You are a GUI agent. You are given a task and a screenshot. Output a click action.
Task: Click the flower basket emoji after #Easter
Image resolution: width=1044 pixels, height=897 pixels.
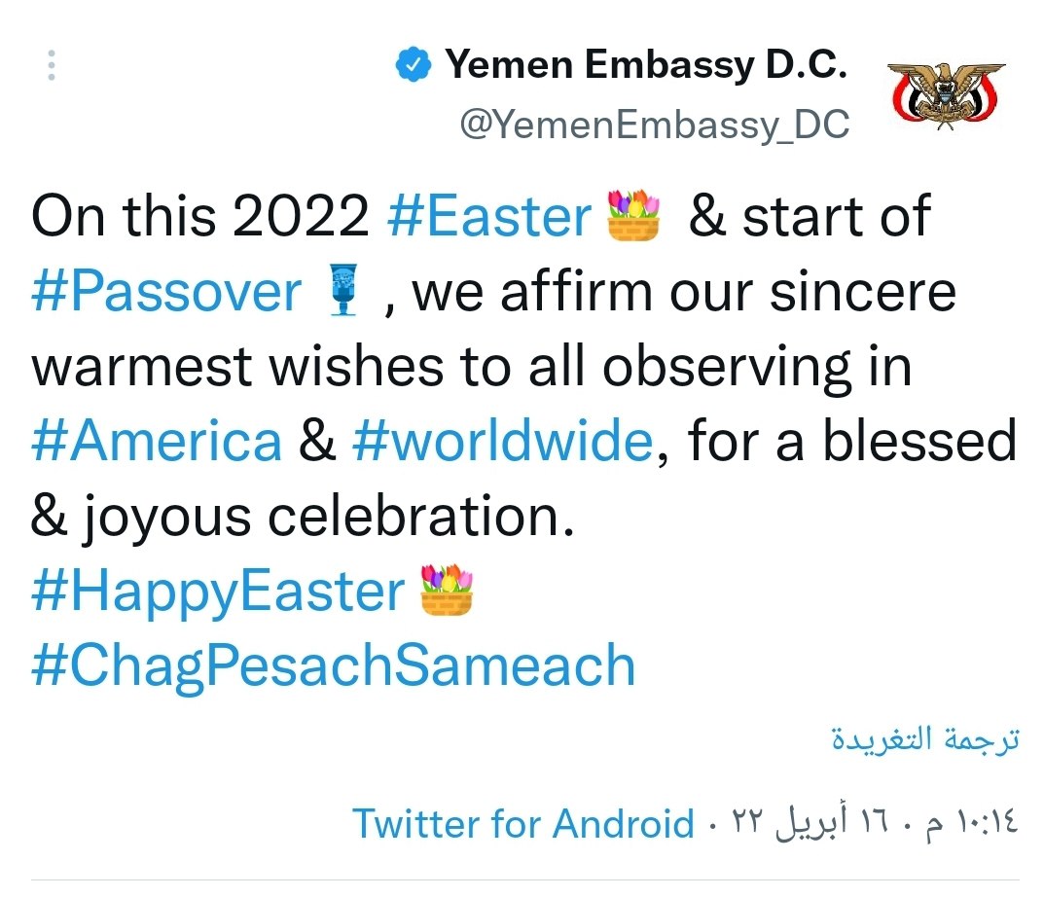633,214
